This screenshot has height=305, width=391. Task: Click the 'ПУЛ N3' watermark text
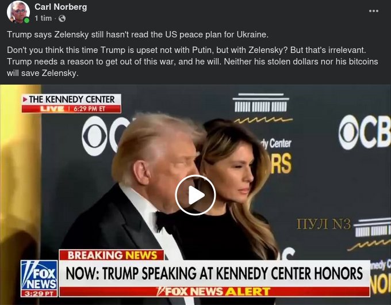pyautogui.click(x=324, y=224)
